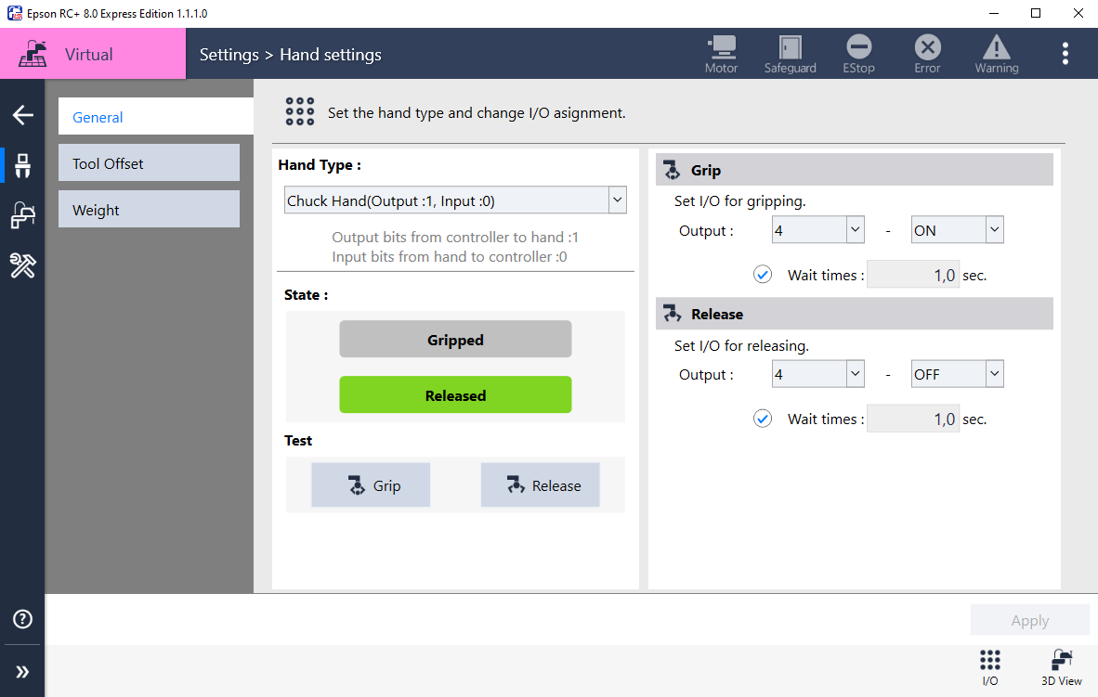Click the Motor status icon
Viewport: 1098px width, 697px height.
click(x=721, y=54)
